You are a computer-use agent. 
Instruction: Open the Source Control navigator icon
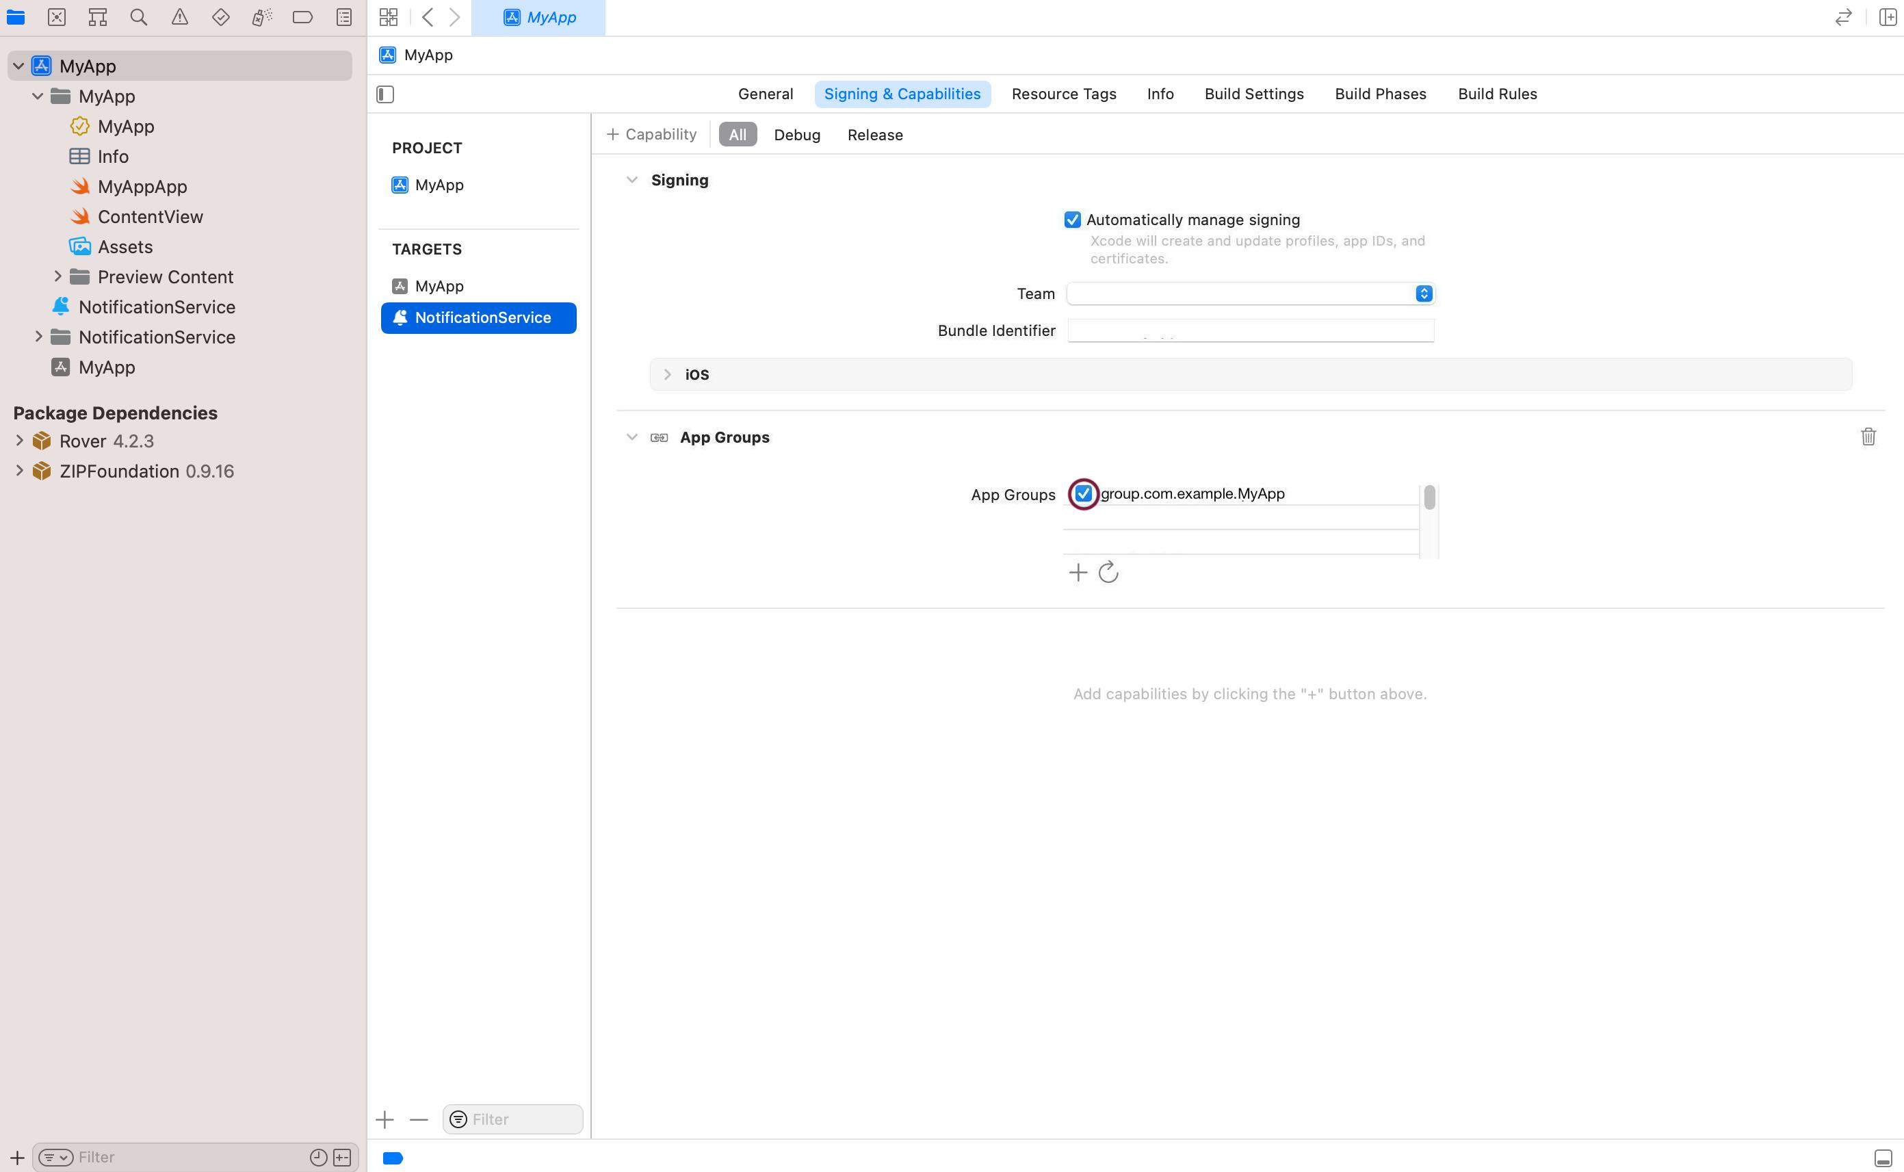(57, 17)
